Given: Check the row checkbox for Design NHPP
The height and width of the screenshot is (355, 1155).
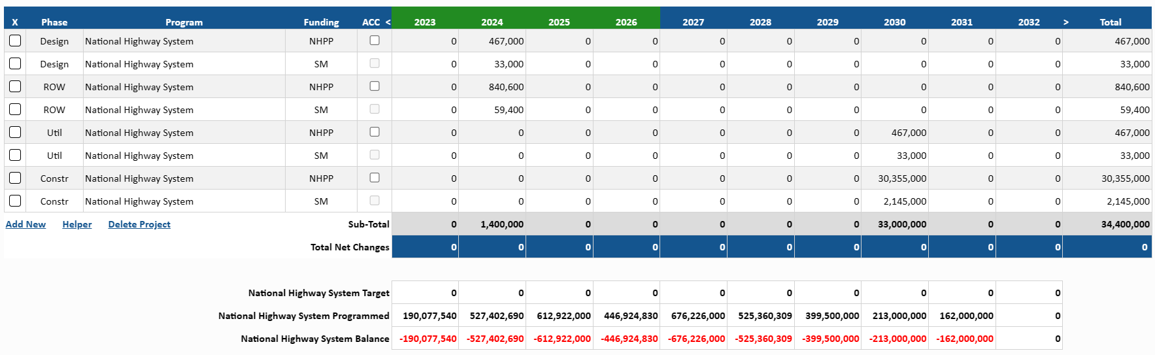Looking at the screenshot, I should [x=15, y=41].
